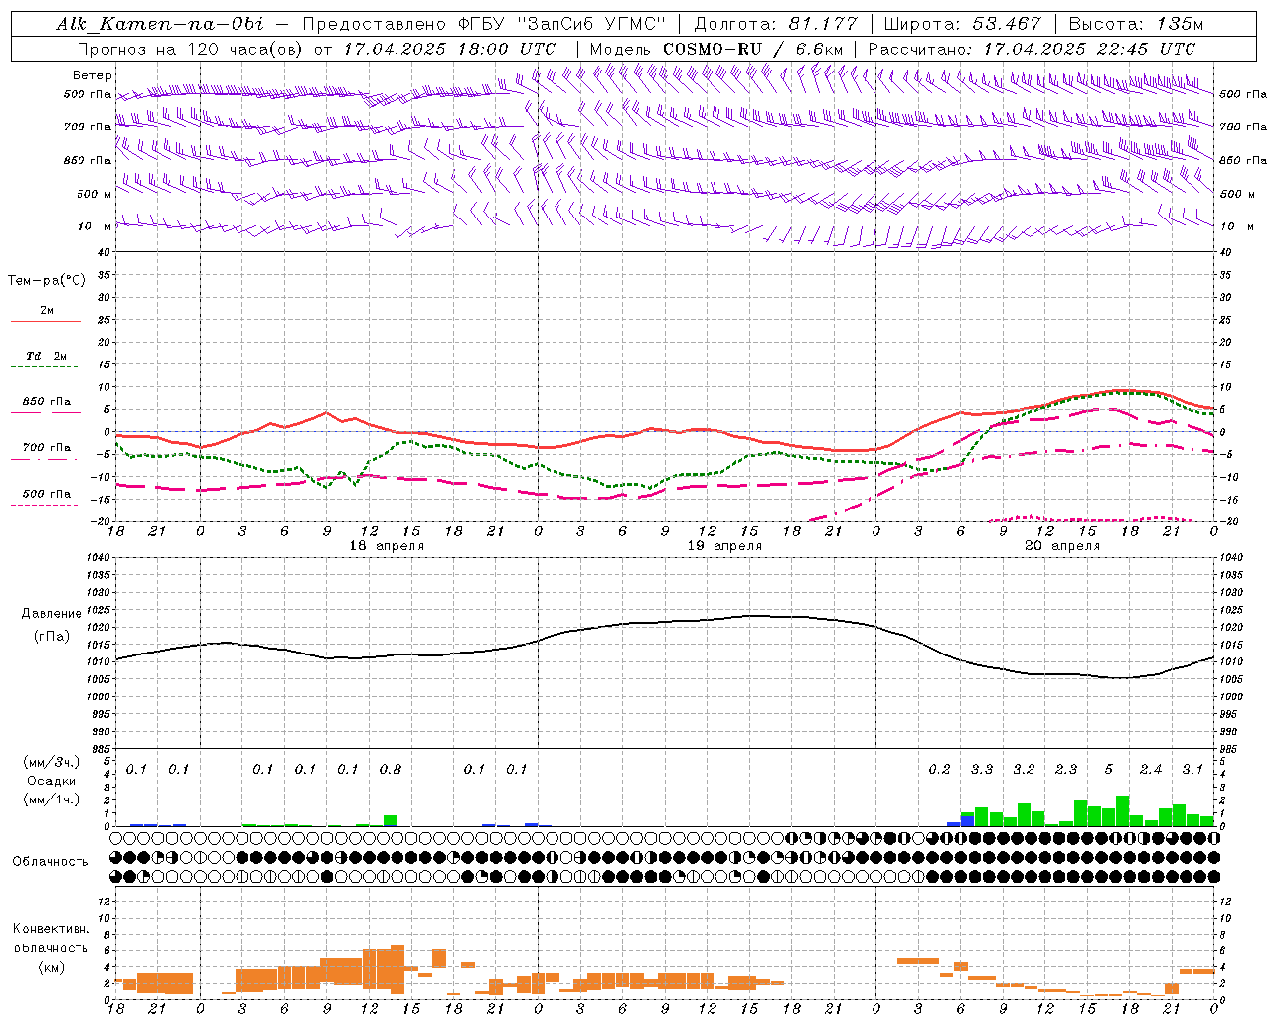This screenshot has height=1017, width=1272.
Task: Click the station name Alk_Kamen-na-Obi
Action: (160, 24)
